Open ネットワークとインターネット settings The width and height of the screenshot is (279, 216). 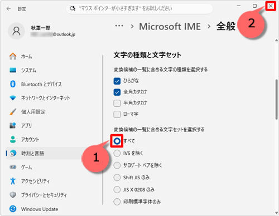(45, 98)
